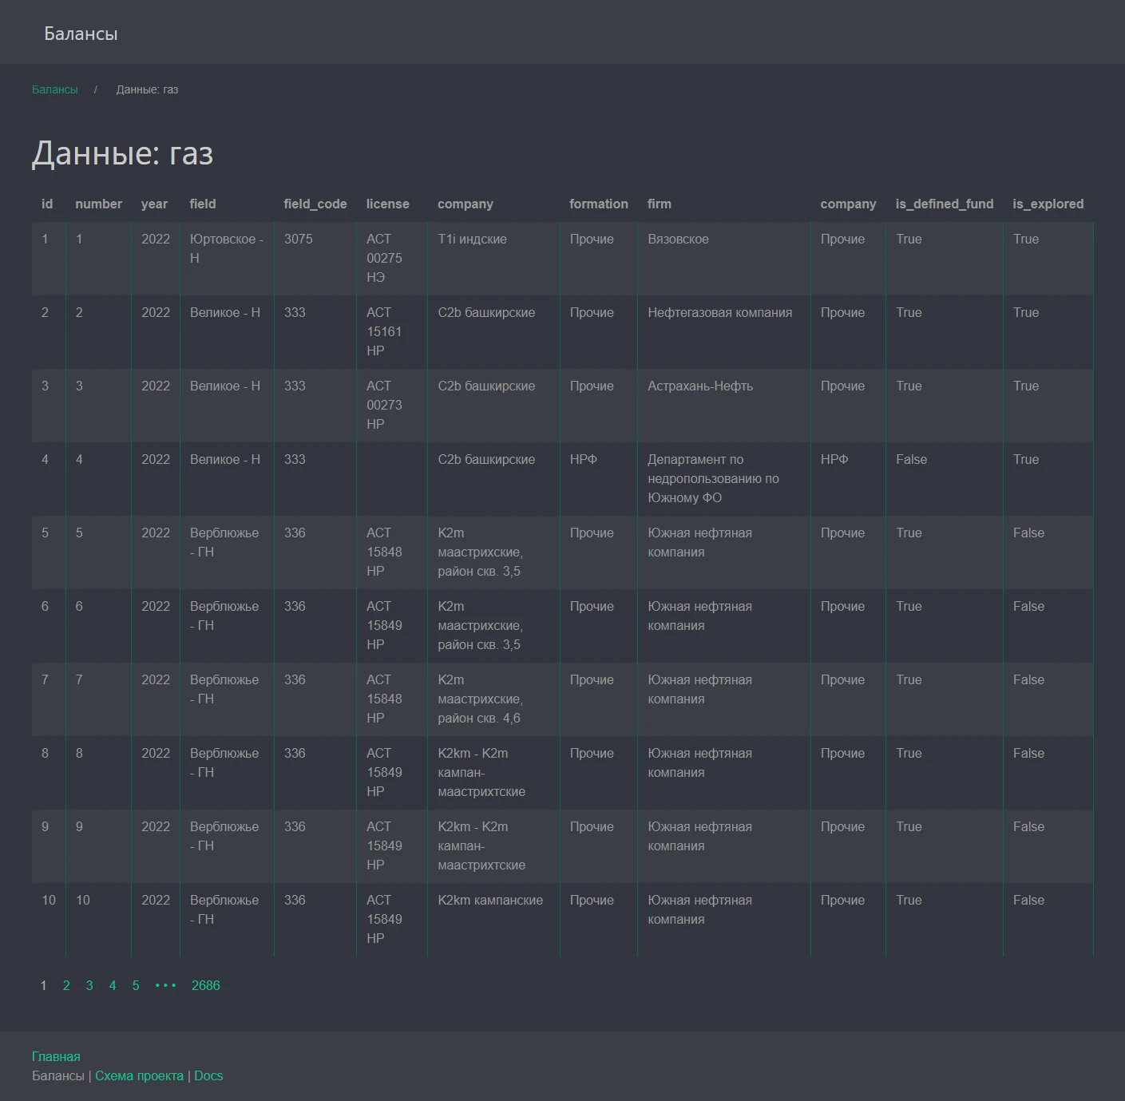Click the is_defined_fund column header
1125x1101 pixels.
click(944, 204)
